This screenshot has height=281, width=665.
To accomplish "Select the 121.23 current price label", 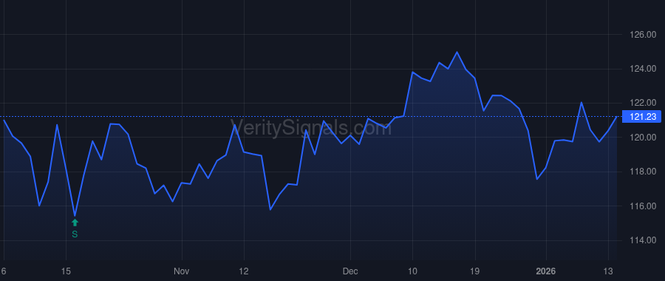I will point(641,116).
